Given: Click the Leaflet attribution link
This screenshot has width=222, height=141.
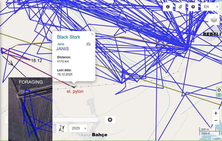Looking at the screenshot, I should [x=216, y=139].
